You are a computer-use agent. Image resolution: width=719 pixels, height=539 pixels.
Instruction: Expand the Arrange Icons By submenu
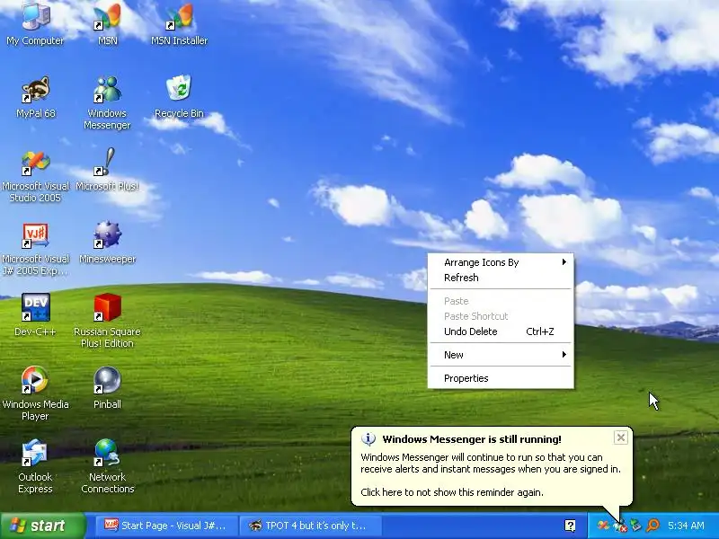point(501,262)
